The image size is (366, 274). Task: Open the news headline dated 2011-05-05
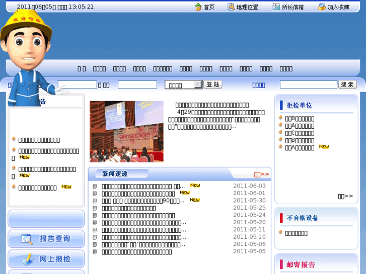click(137, 252)
